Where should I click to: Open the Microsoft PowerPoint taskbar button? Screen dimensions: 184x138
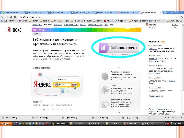tap(132, 124)
